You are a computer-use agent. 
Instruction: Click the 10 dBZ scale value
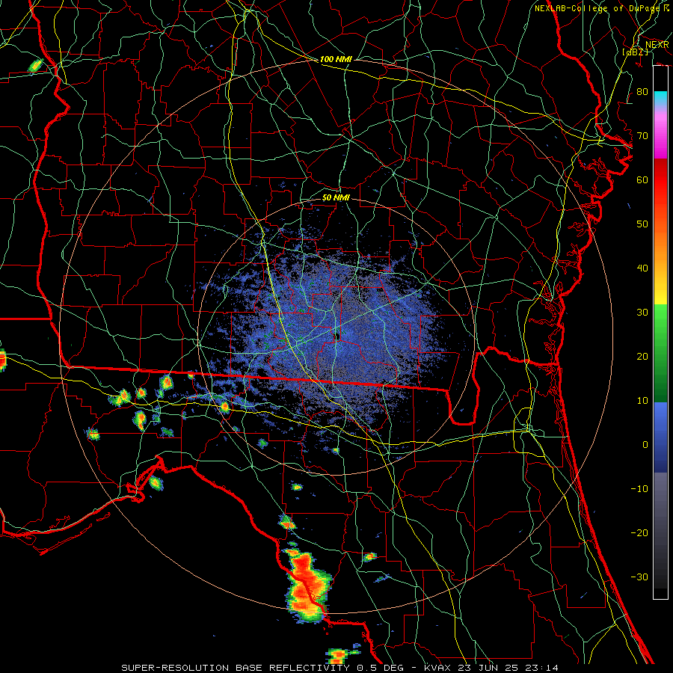coord(642,401)
